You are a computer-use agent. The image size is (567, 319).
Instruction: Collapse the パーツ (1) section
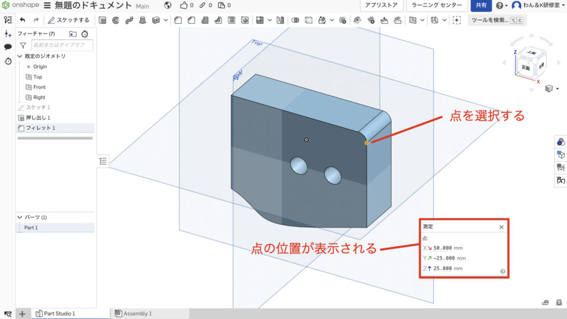tap(20, 217)
